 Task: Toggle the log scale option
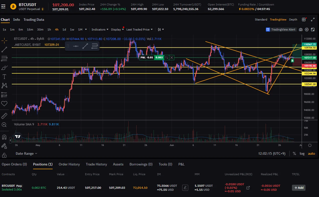coord(302,153)
